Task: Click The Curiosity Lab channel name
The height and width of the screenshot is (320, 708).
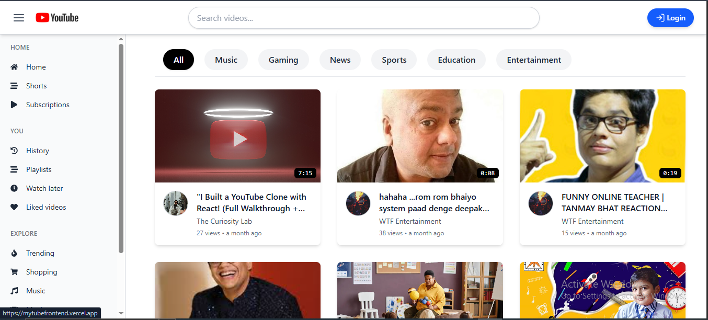Action: coord(225,221)
